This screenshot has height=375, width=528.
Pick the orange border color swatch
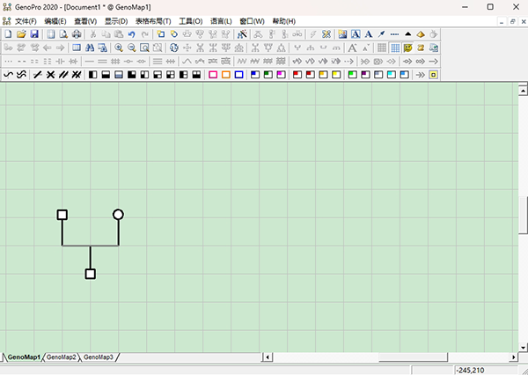click(x=226, y=75)
